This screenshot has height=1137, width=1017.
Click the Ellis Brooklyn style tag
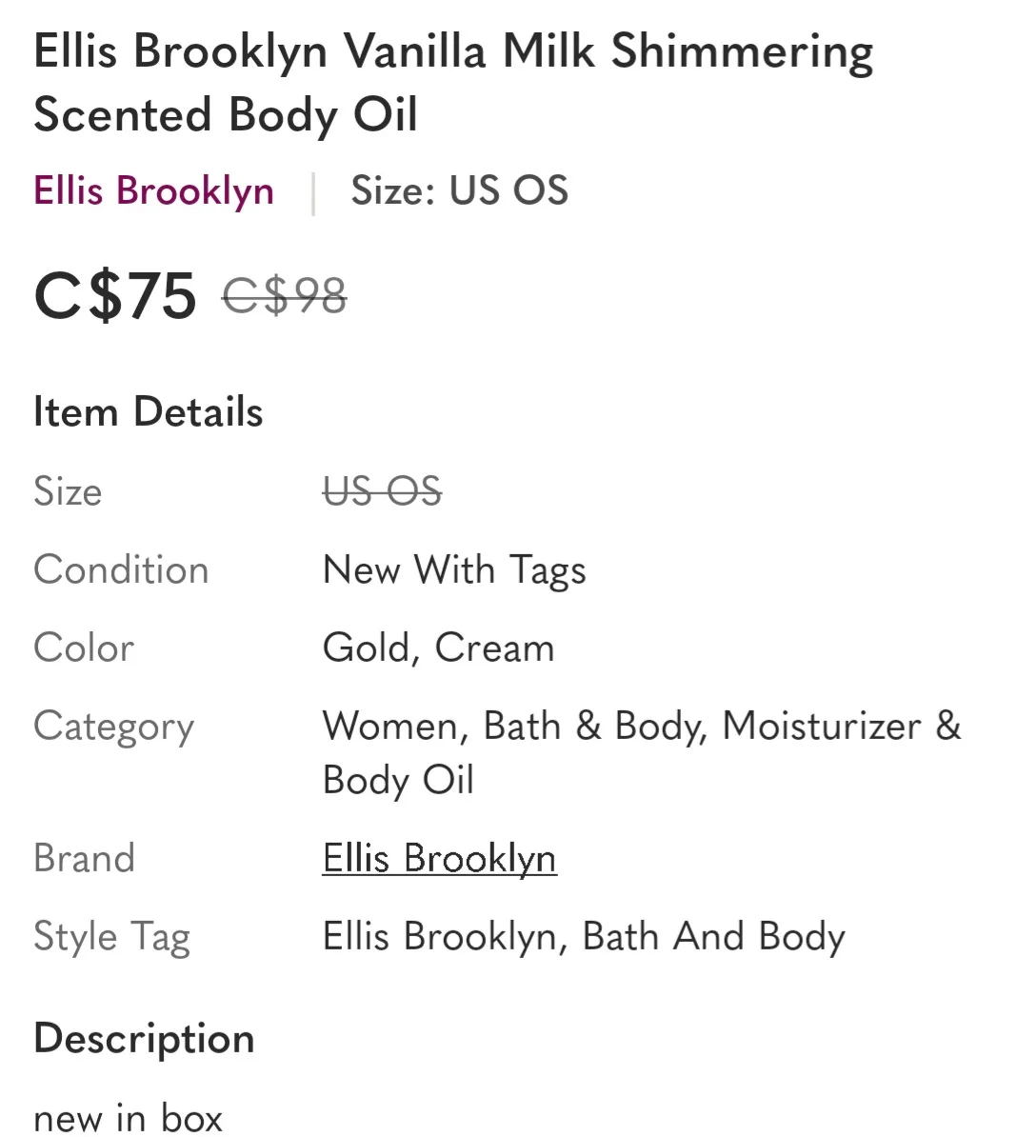pos(438,936)
